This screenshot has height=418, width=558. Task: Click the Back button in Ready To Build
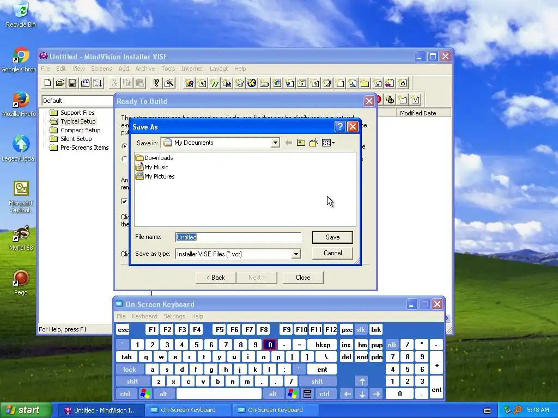tap(216, 277)
